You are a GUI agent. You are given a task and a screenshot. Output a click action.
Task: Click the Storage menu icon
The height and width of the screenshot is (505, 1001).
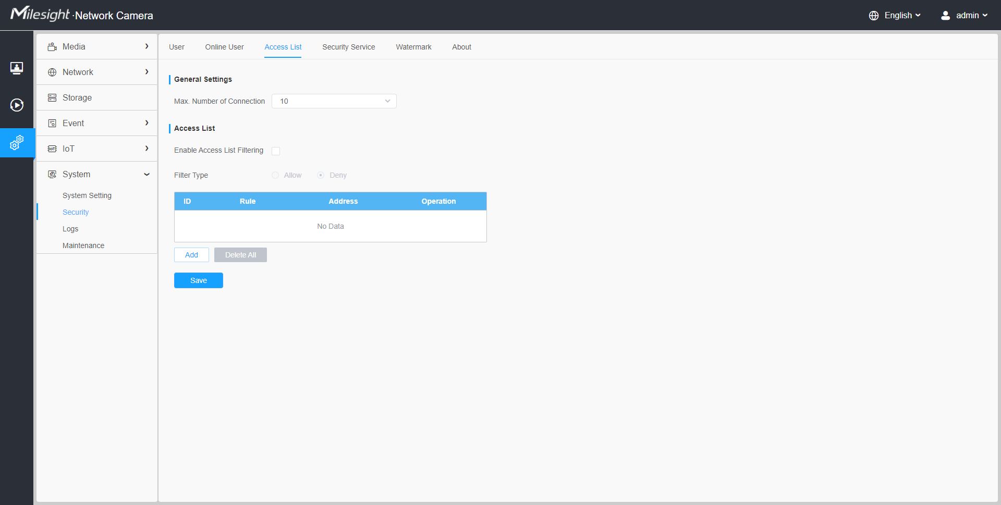[x=52, y=98]
